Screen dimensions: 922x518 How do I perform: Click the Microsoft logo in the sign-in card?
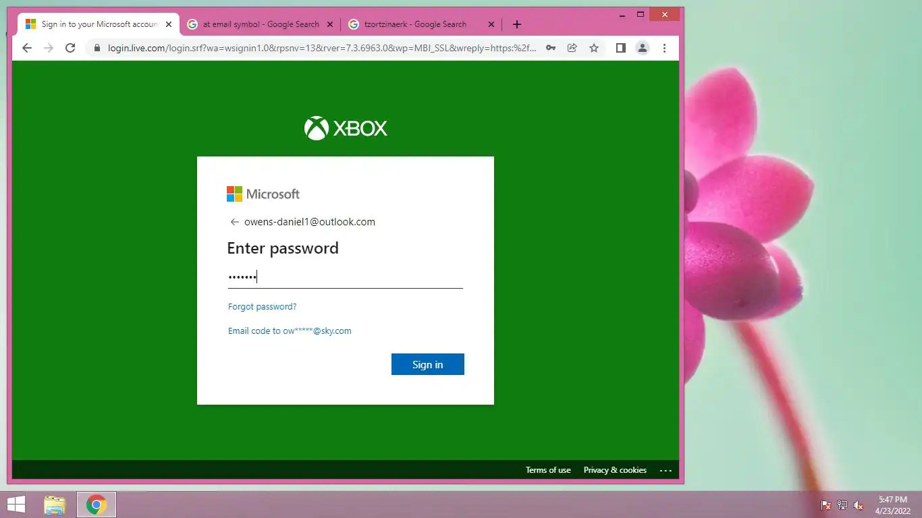[x=263, y=194]
